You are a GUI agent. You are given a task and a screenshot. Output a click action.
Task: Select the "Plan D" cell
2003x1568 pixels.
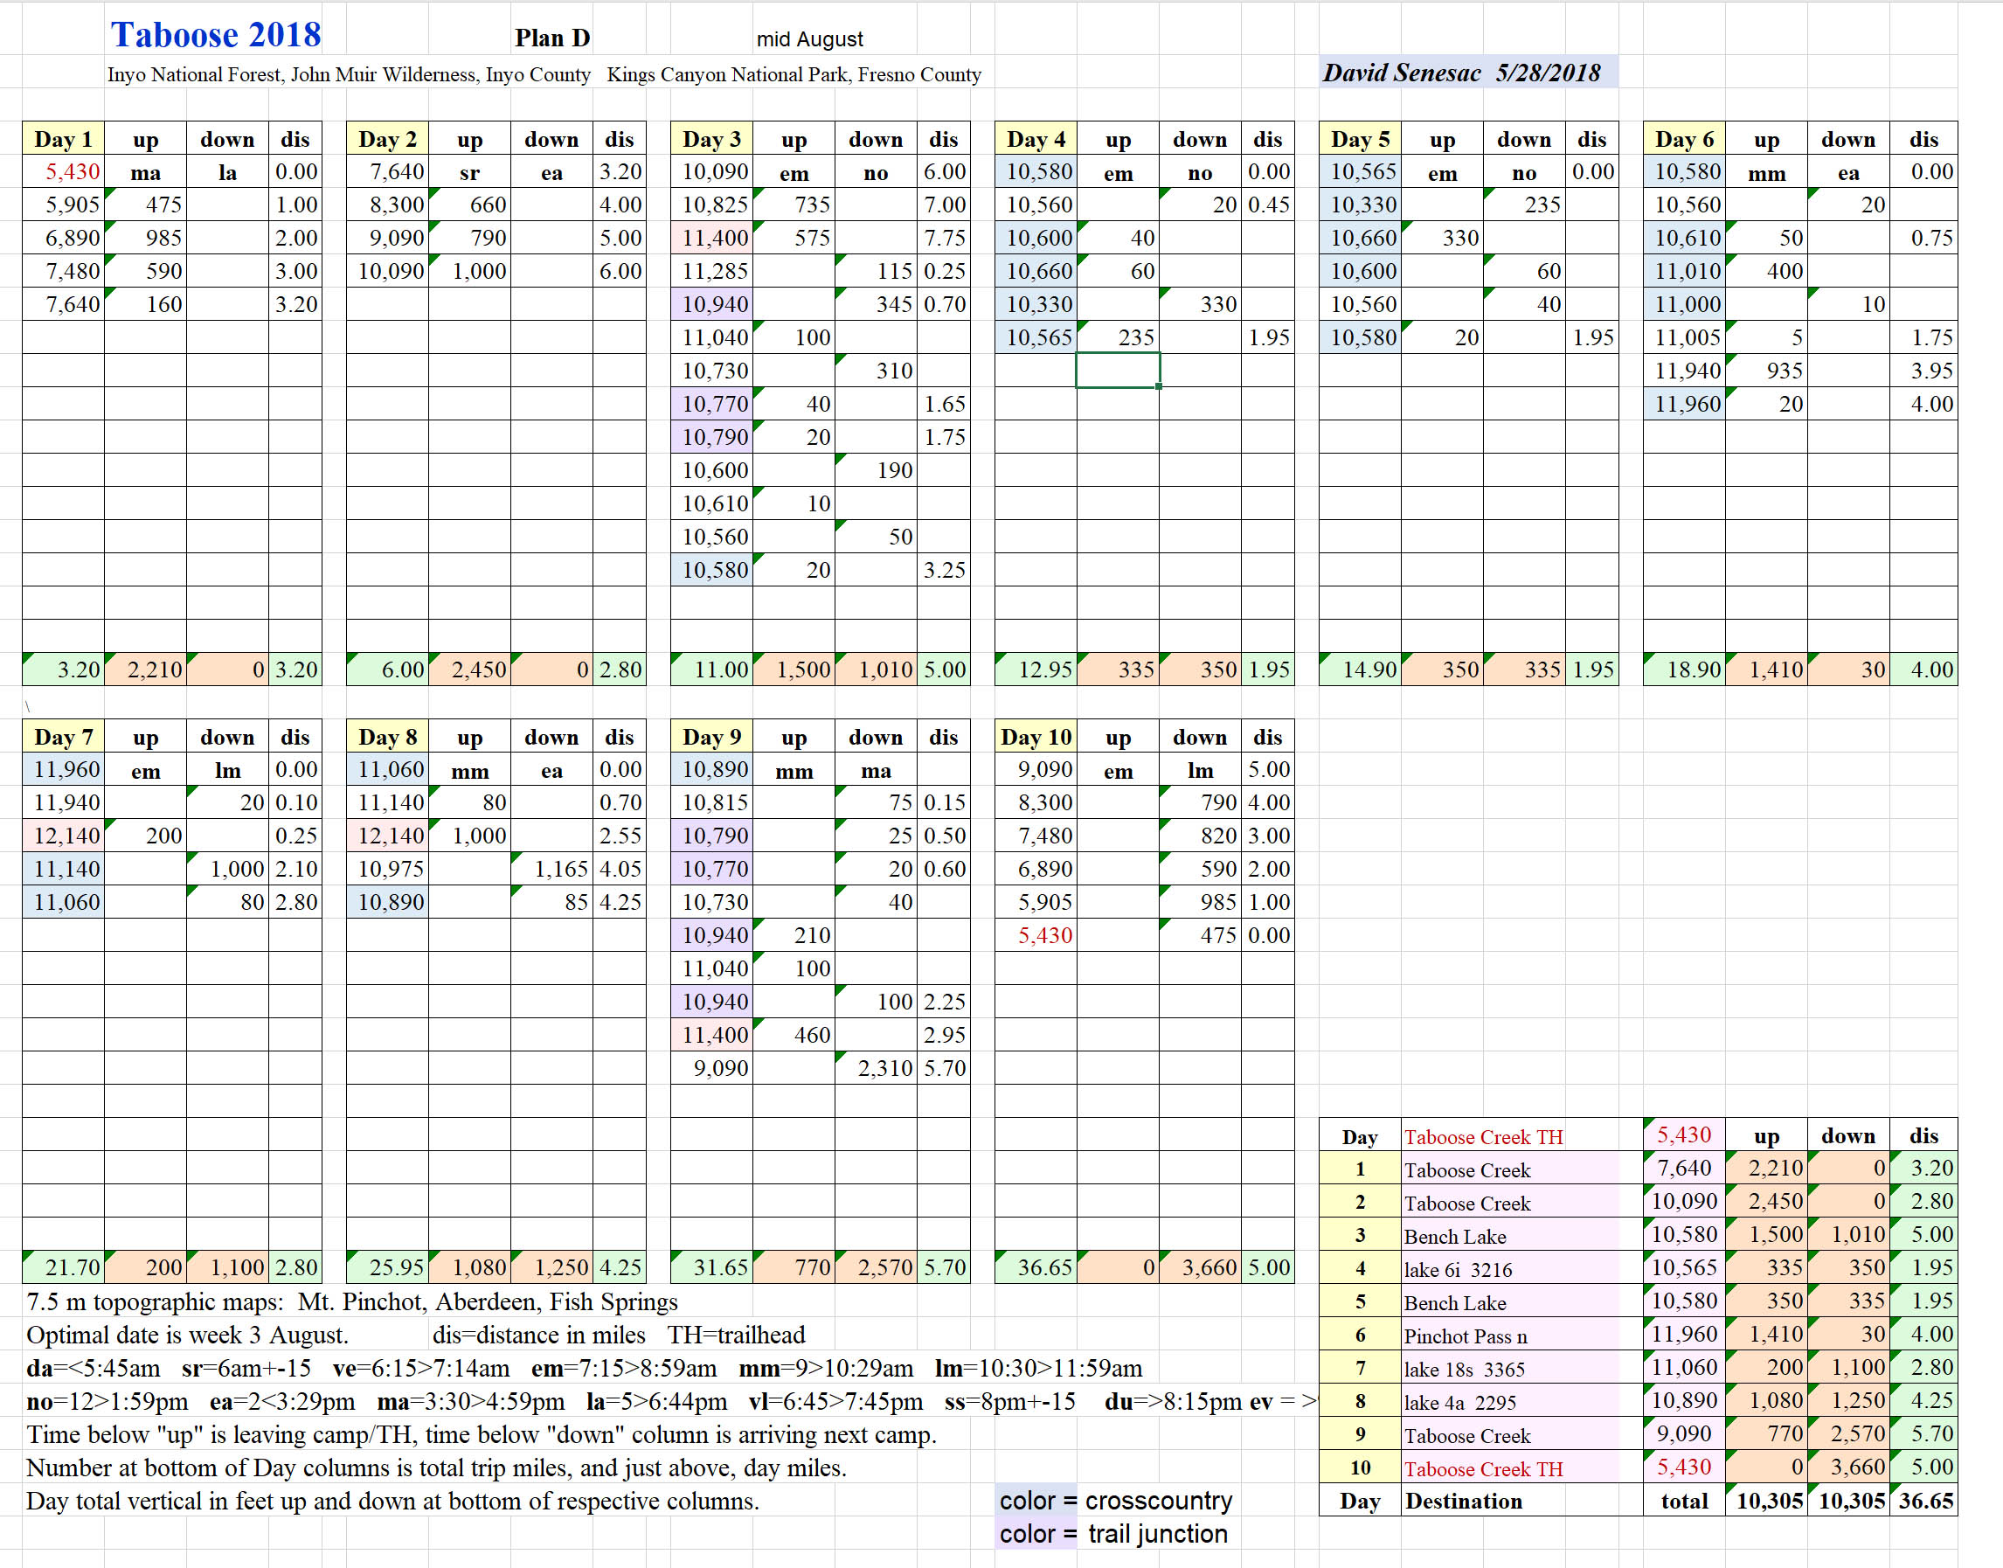551,38
